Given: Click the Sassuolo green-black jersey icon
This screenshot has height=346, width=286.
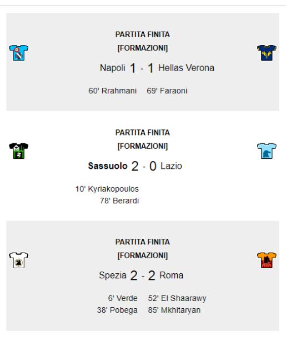Looking at the screenshot, I should 18,151.
